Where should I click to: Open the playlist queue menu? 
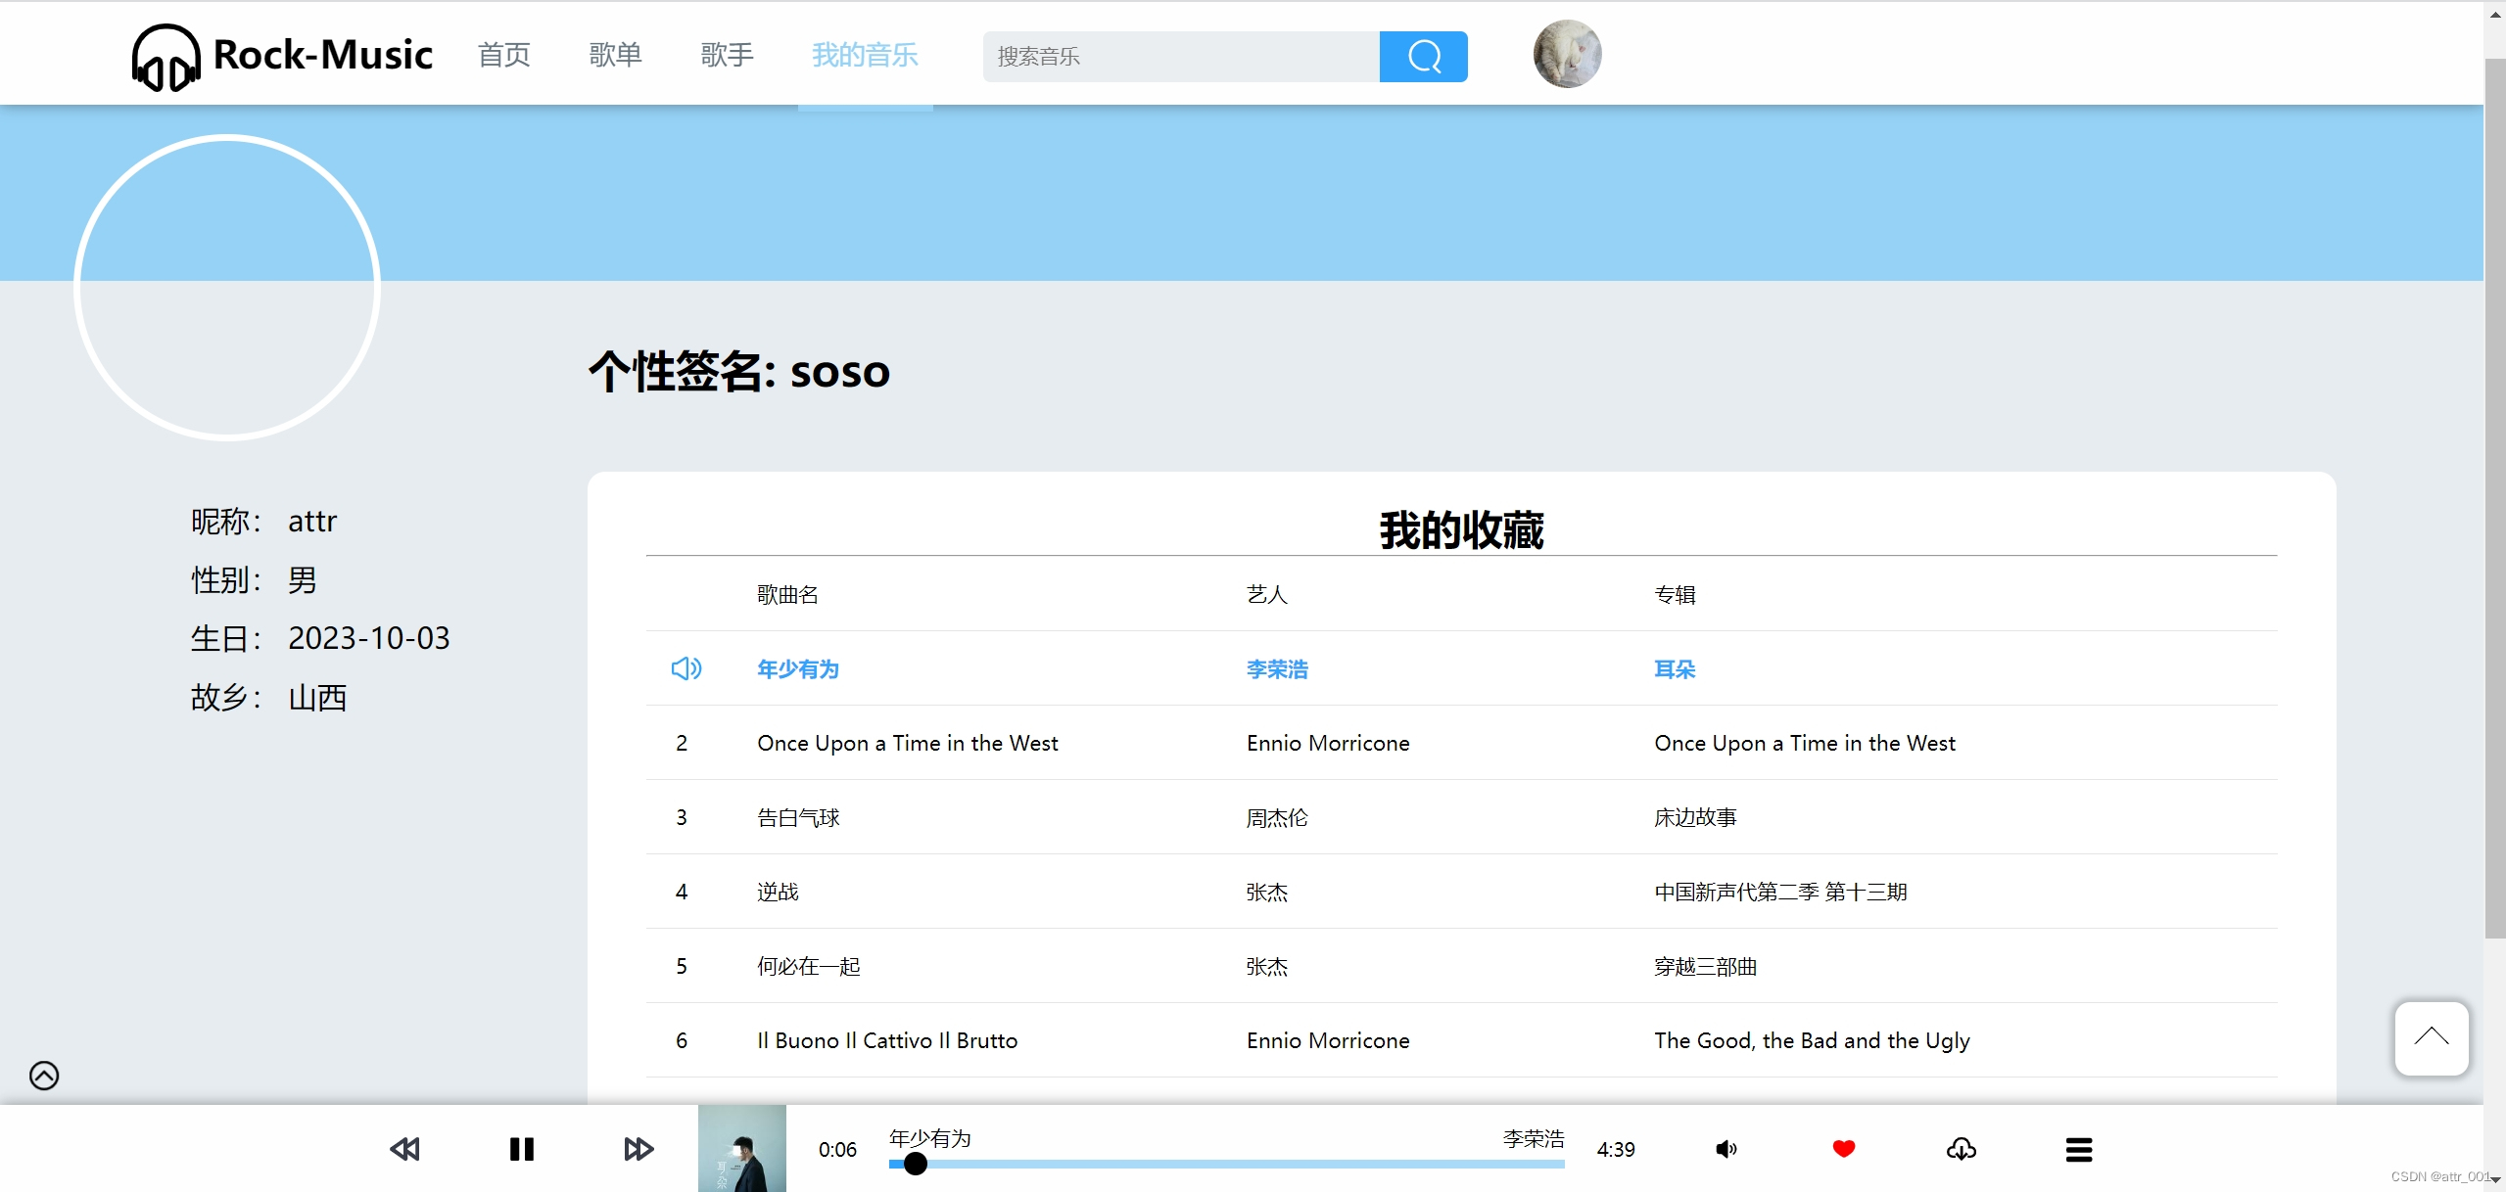click(2078, 1149)
